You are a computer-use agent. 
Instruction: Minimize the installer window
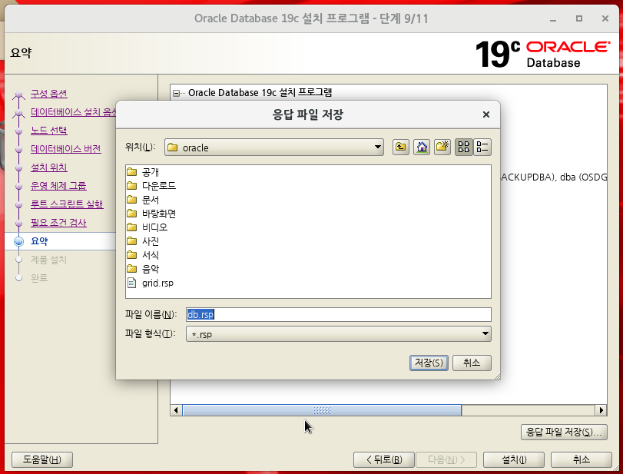[x=553, y=18]
